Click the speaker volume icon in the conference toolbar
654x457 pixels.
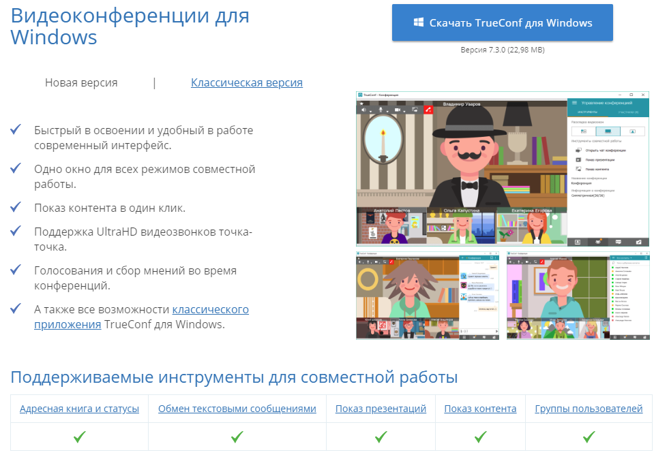tap(364, 109)
